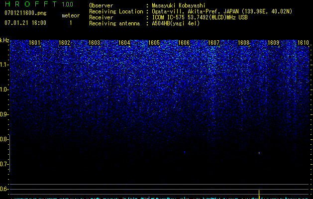The width and height of the screenshot is (313, 199).
Task: Click the HROFFT title text
Action: click(31, 4)
